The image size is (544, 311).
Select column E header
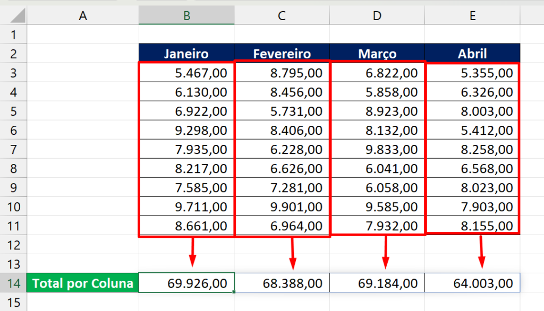[x=472, y=15]
